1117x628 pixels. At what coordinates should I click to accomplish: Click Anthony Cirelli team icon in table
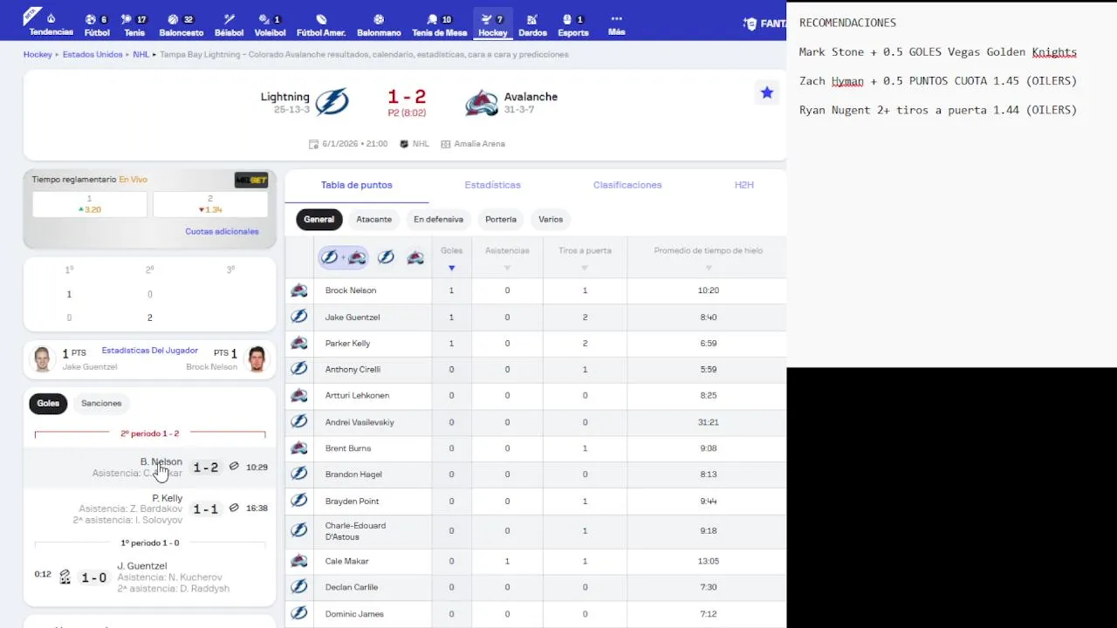pyautogui.click(x=299, y=369)
